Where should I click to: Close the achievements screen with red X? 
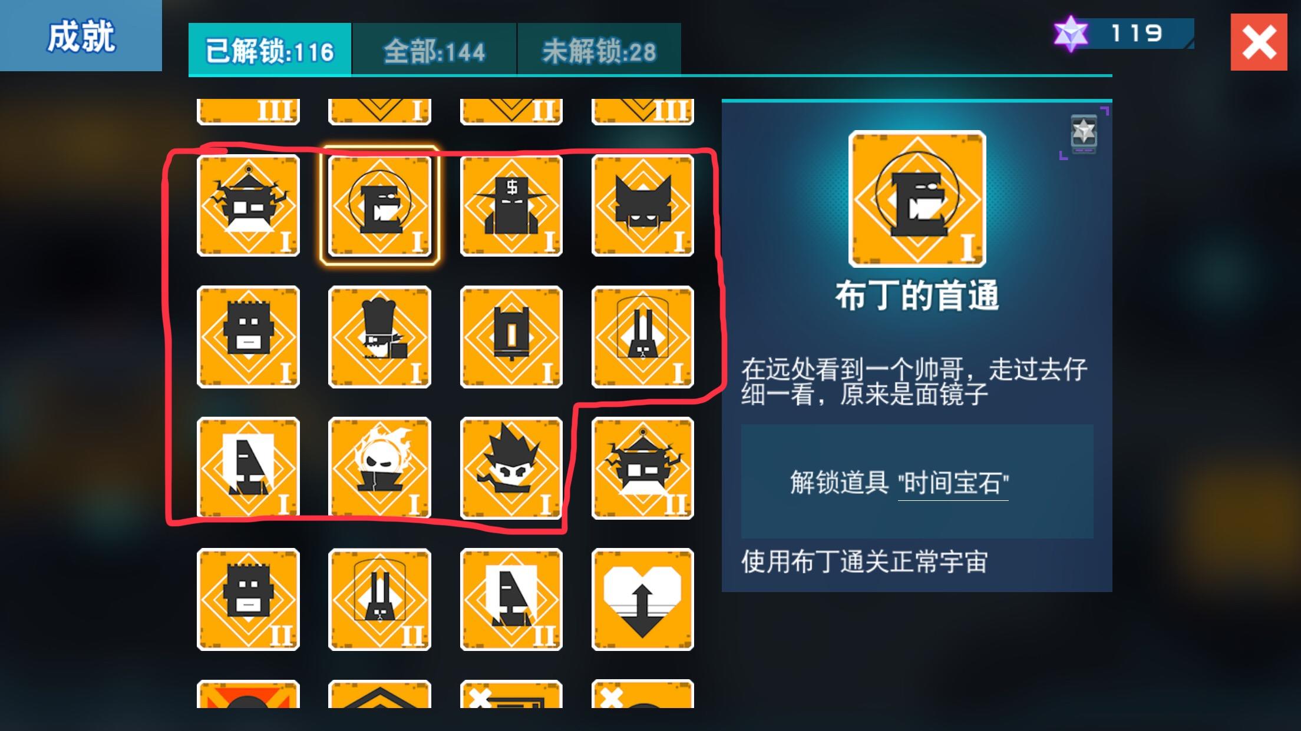tap(1259, 42)
